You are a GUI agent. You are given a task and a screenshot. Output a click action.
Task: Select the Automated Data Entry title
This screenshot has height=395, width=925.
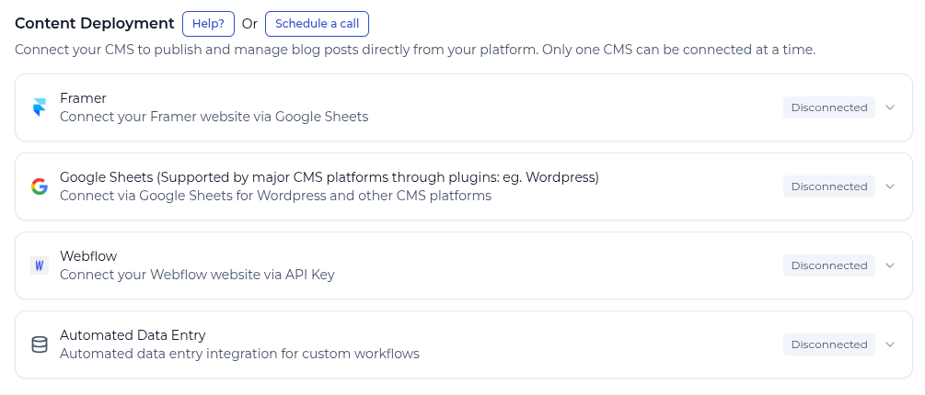coord(133,335)
